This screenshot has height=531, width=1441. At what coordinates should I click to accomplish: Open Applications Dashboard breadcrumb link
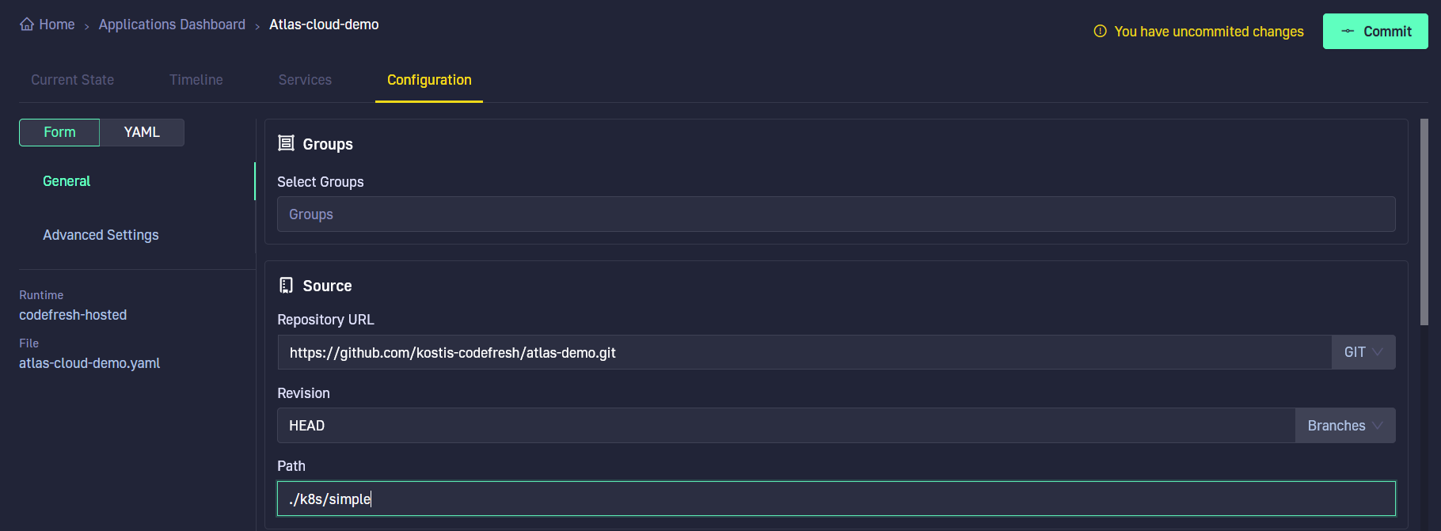pos(172,25)
